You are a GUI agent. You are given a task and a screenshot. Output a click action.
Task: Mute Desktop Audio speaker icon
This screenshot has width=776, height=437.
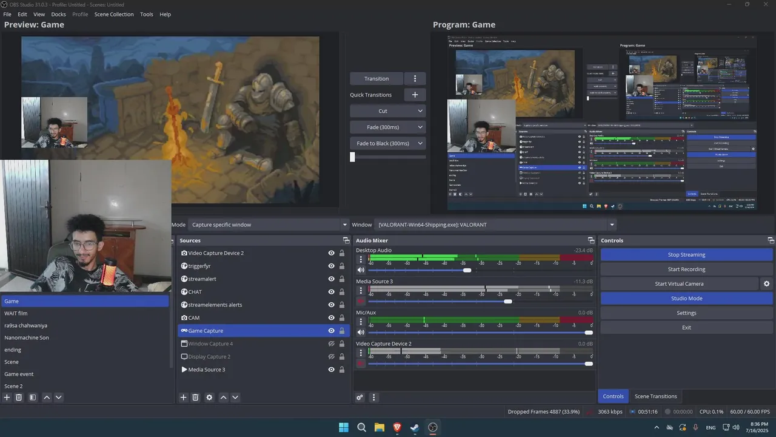coord(361,270)
